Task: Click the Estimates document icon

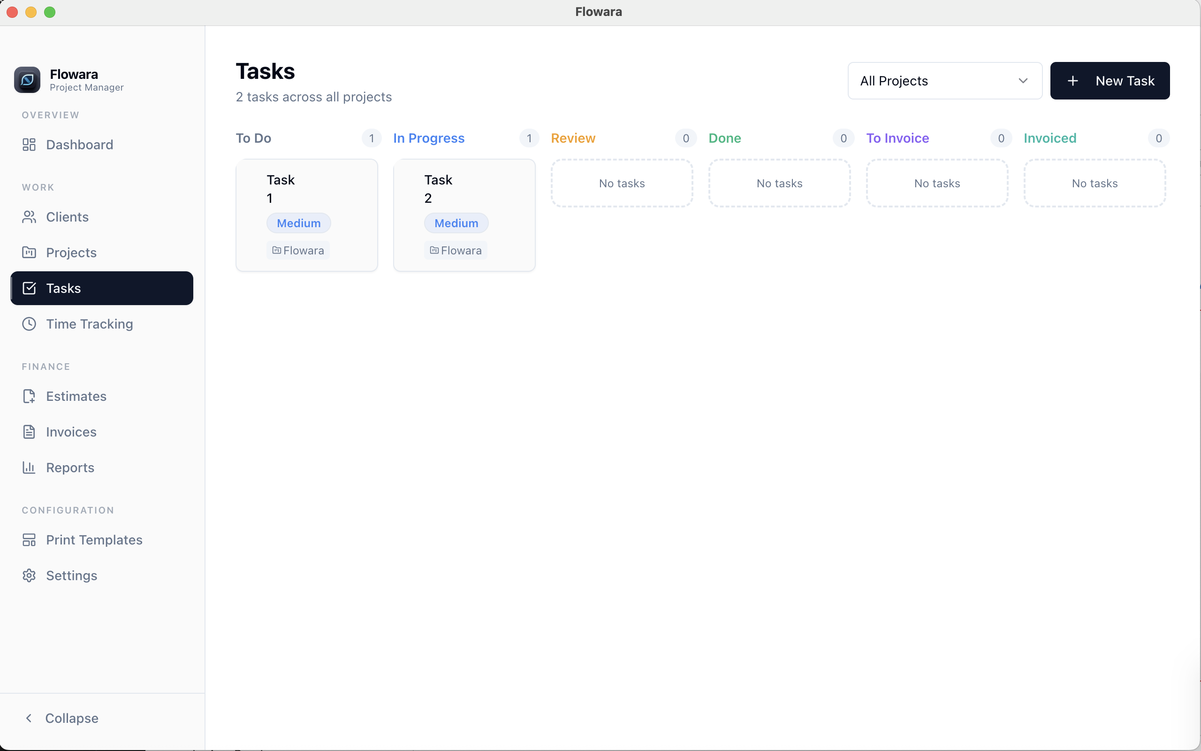Action: click(x=28, y=396)
